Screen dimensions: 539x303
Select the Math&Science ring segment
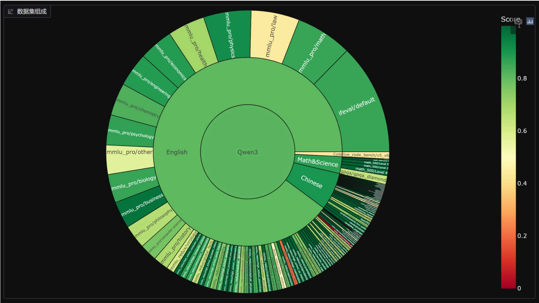[x=318, y=162]
